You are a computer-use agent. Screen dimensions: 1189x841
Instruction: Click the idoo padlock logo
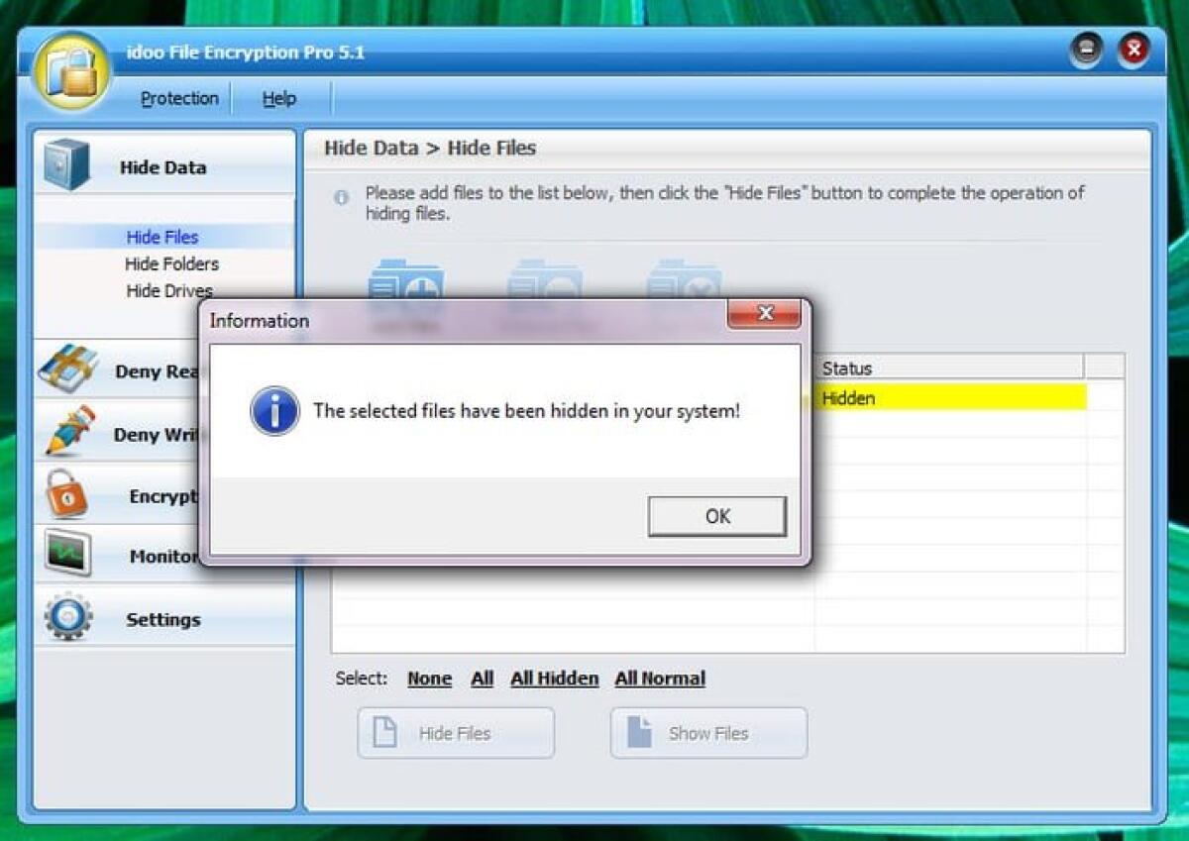pyautogui.click(x=69, y=74)
